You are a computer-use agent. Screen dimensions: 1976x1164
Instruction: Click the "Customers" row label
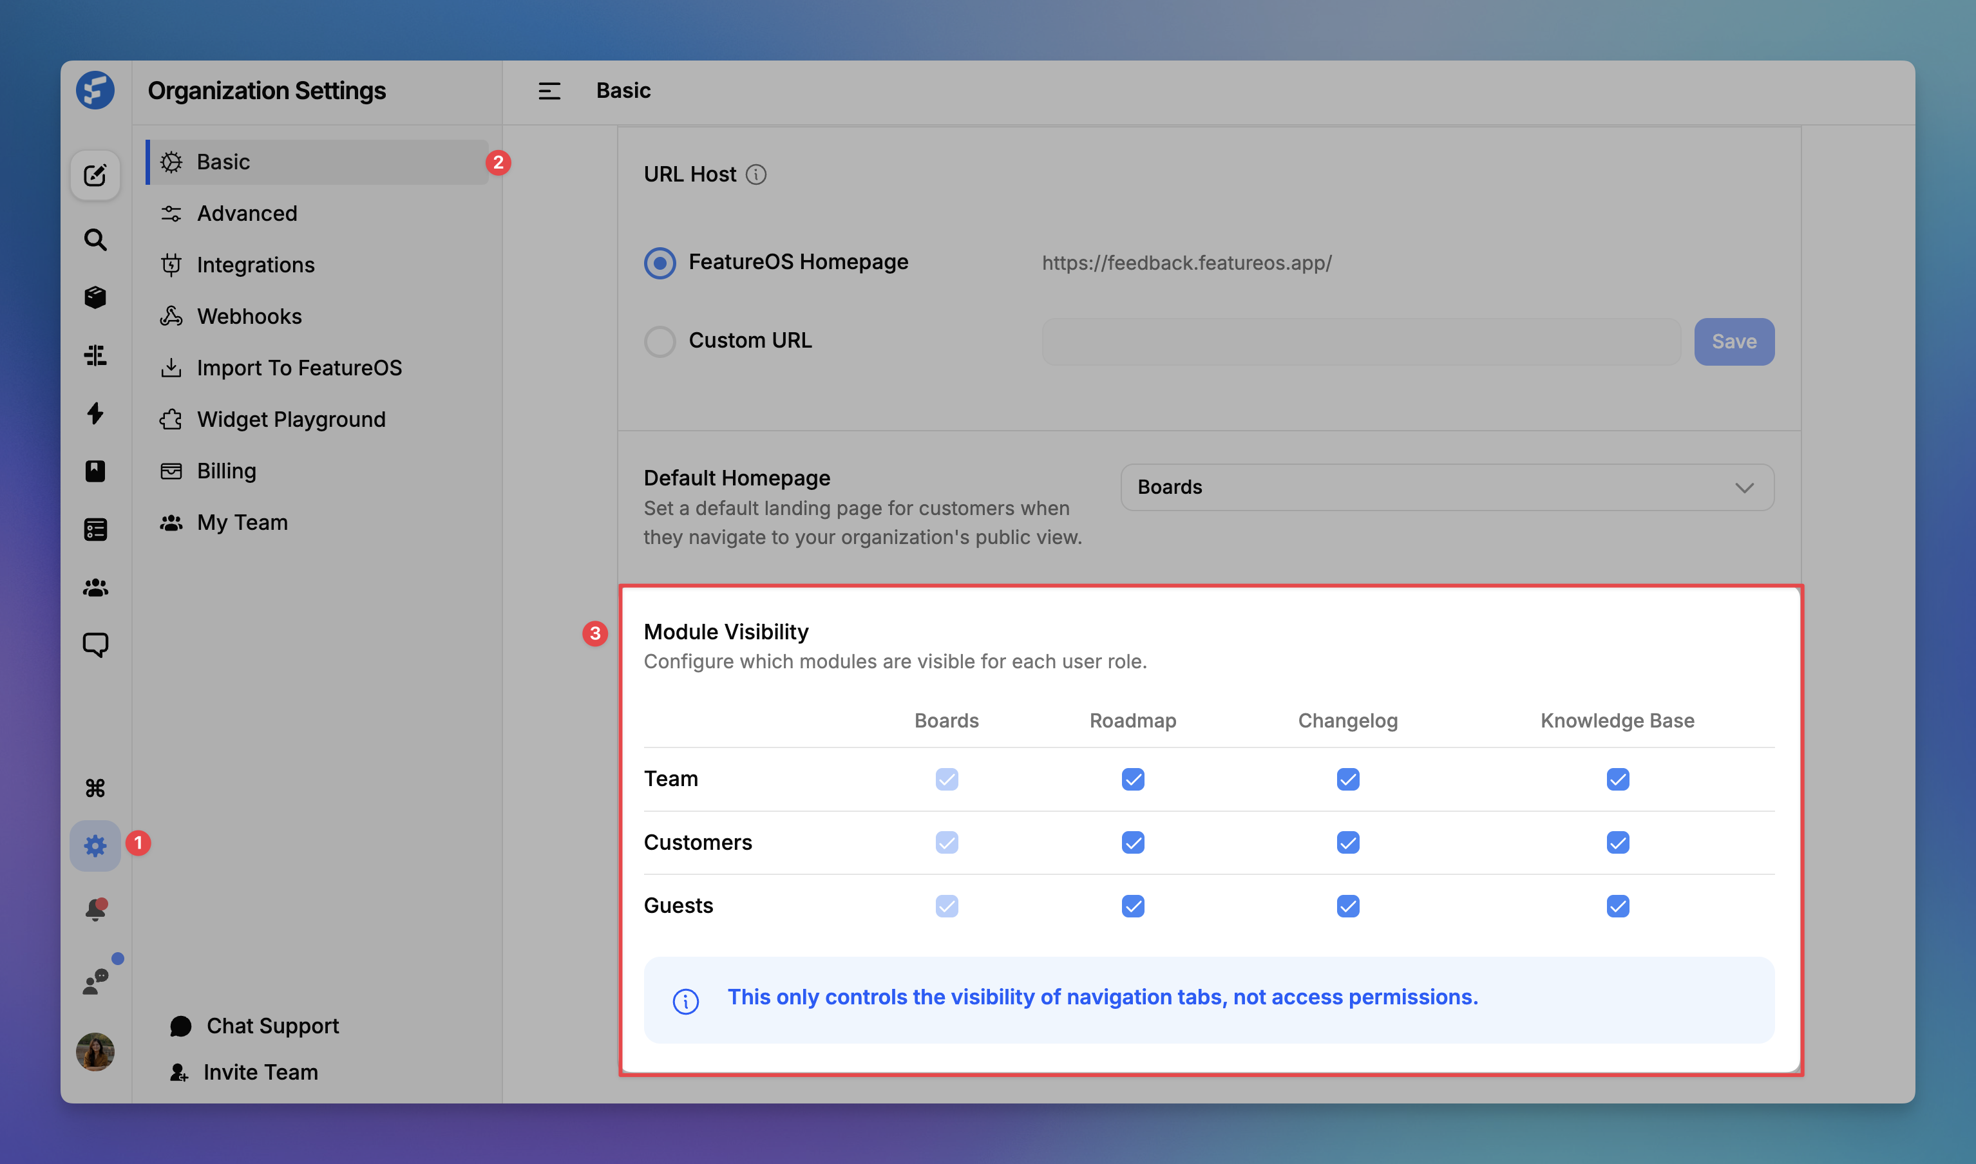pos(698,842)
